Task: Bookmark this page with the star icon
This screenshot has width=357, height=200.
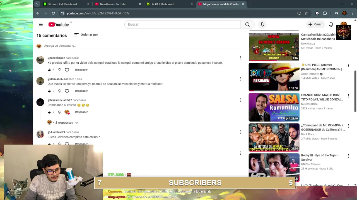Action: click(x=306, y=13)
